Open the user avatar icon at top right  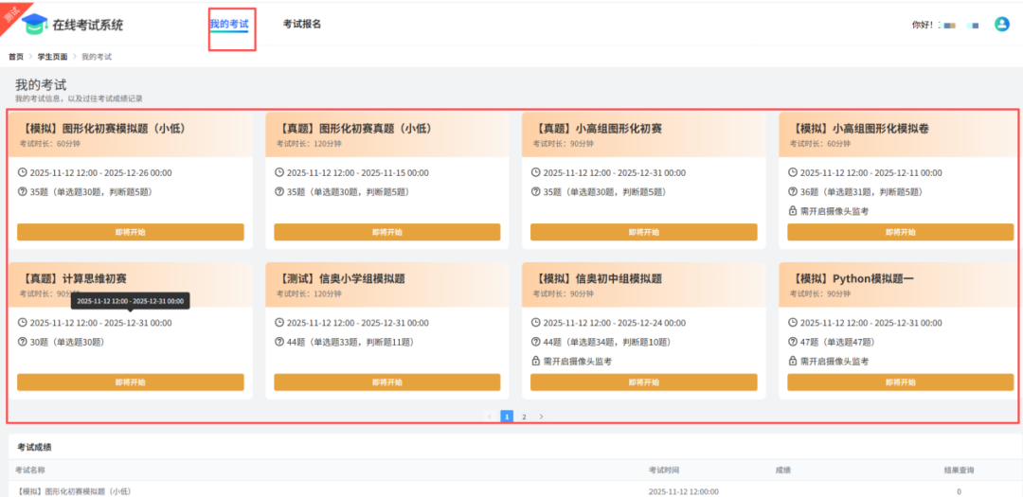pyautogui.click(x=1001, y=25)
